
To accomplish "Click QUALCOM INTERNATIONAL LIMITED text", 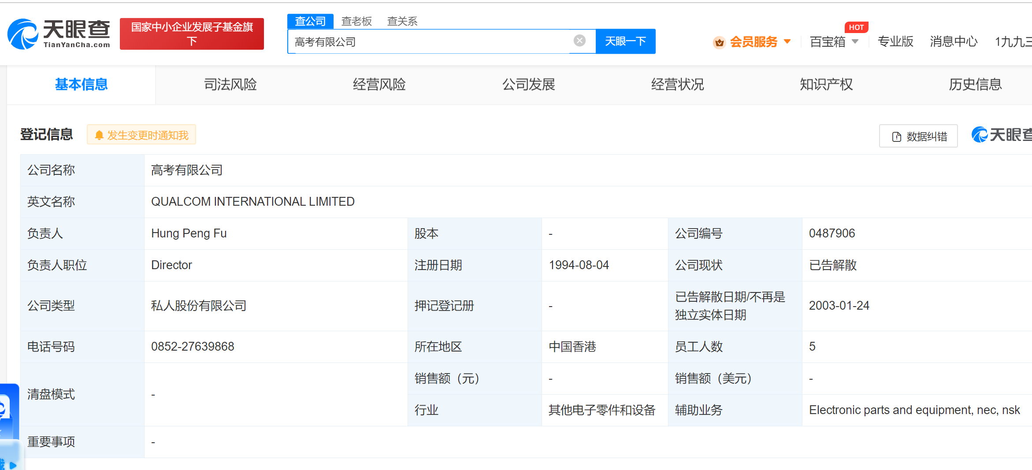I will click(252, 202).
